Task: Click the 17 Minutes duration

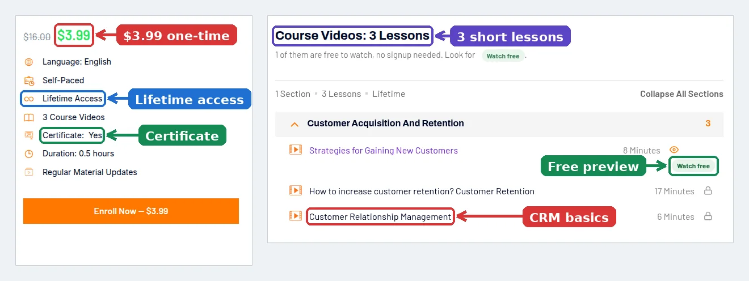Action: tap(674, 191)
